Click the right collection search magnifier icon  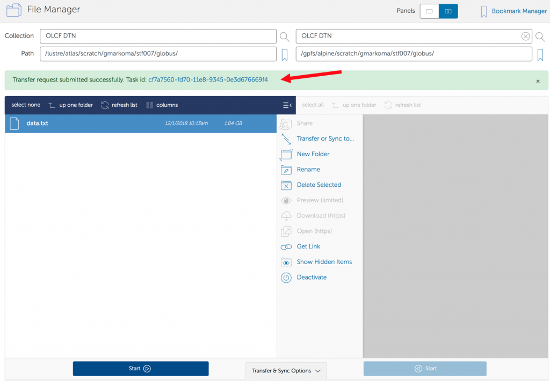point(540,36)
